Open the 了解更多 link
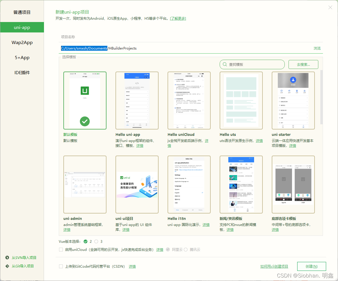Viewport: 338px width, 281px height. tap(178, 19)
